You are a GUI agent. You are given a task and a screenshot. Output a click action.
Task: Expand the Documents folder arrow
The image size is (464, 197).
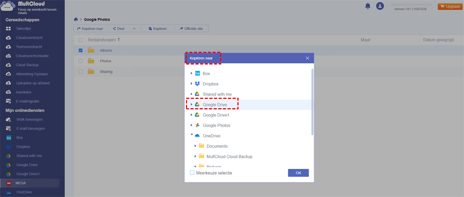click(x=195, y=146)
